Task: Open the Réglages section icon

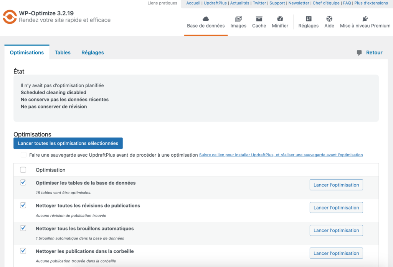Action: click(x=308, y=18)
